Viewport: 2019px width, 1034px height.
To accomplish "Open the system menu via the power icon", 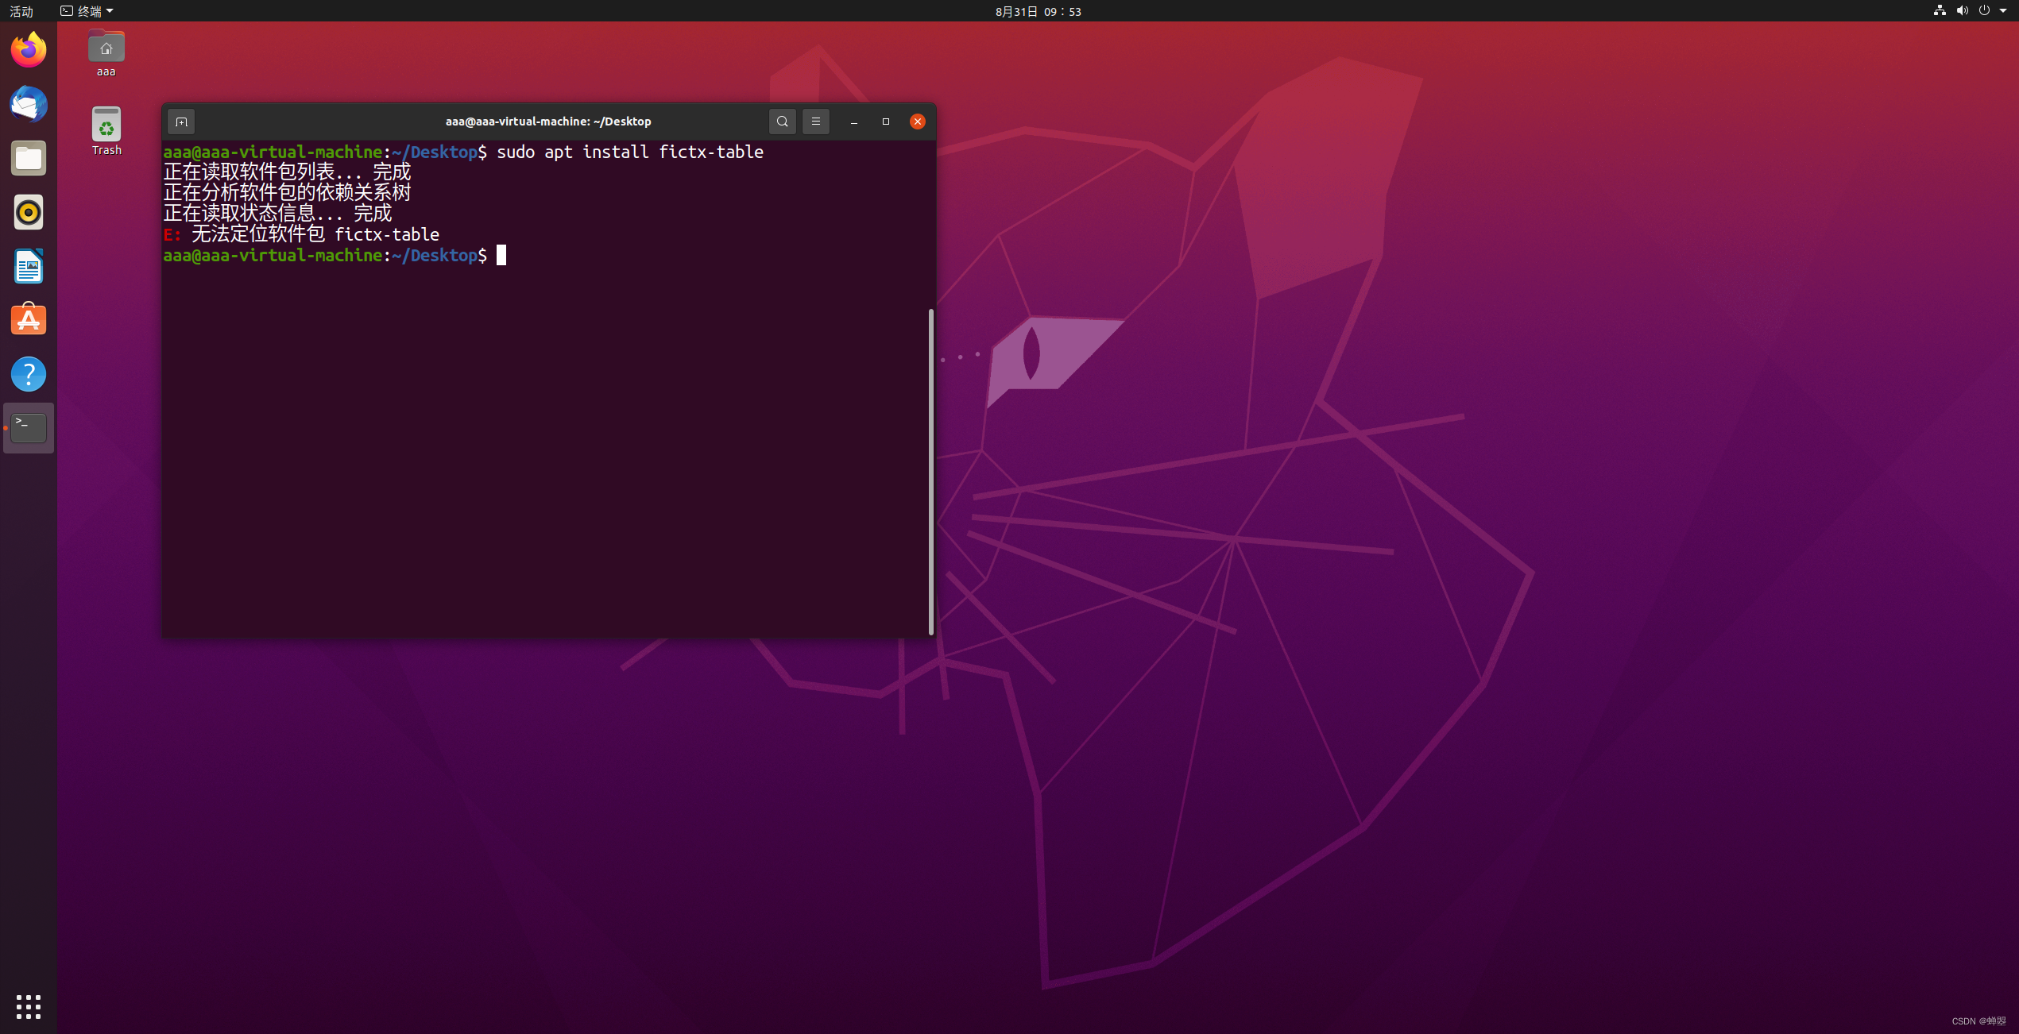I will click(1984, 11).
